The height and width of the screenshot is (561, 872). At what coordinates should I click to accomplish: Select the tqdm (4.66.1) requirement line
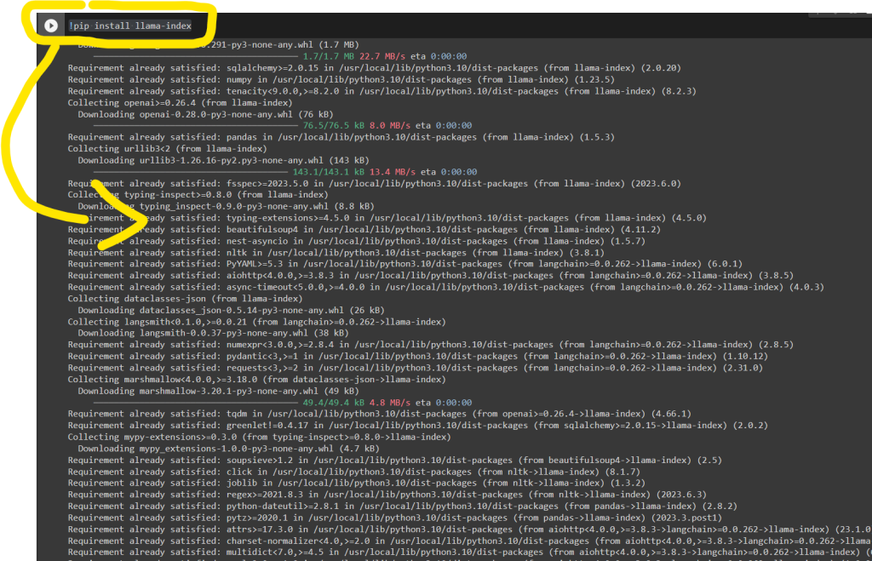tap(379, 415)
